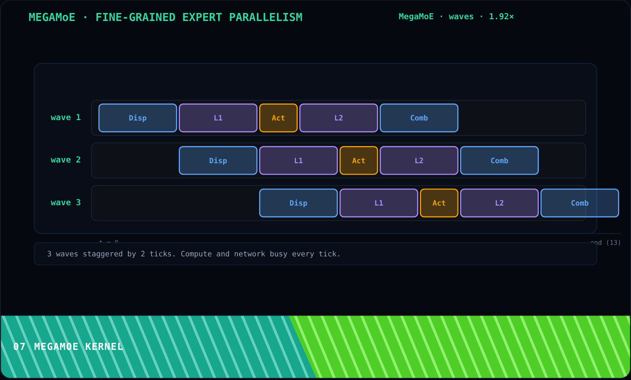The height and width of the screenshot is (380, 631).
Task: Click the wave 2 L2 block
Action: [419, 160]
